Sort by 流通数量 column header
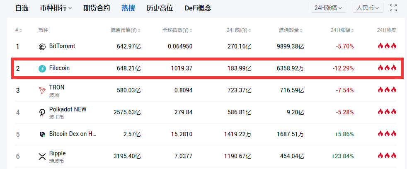This screenshot has height=169, width=407. point(291,30)
